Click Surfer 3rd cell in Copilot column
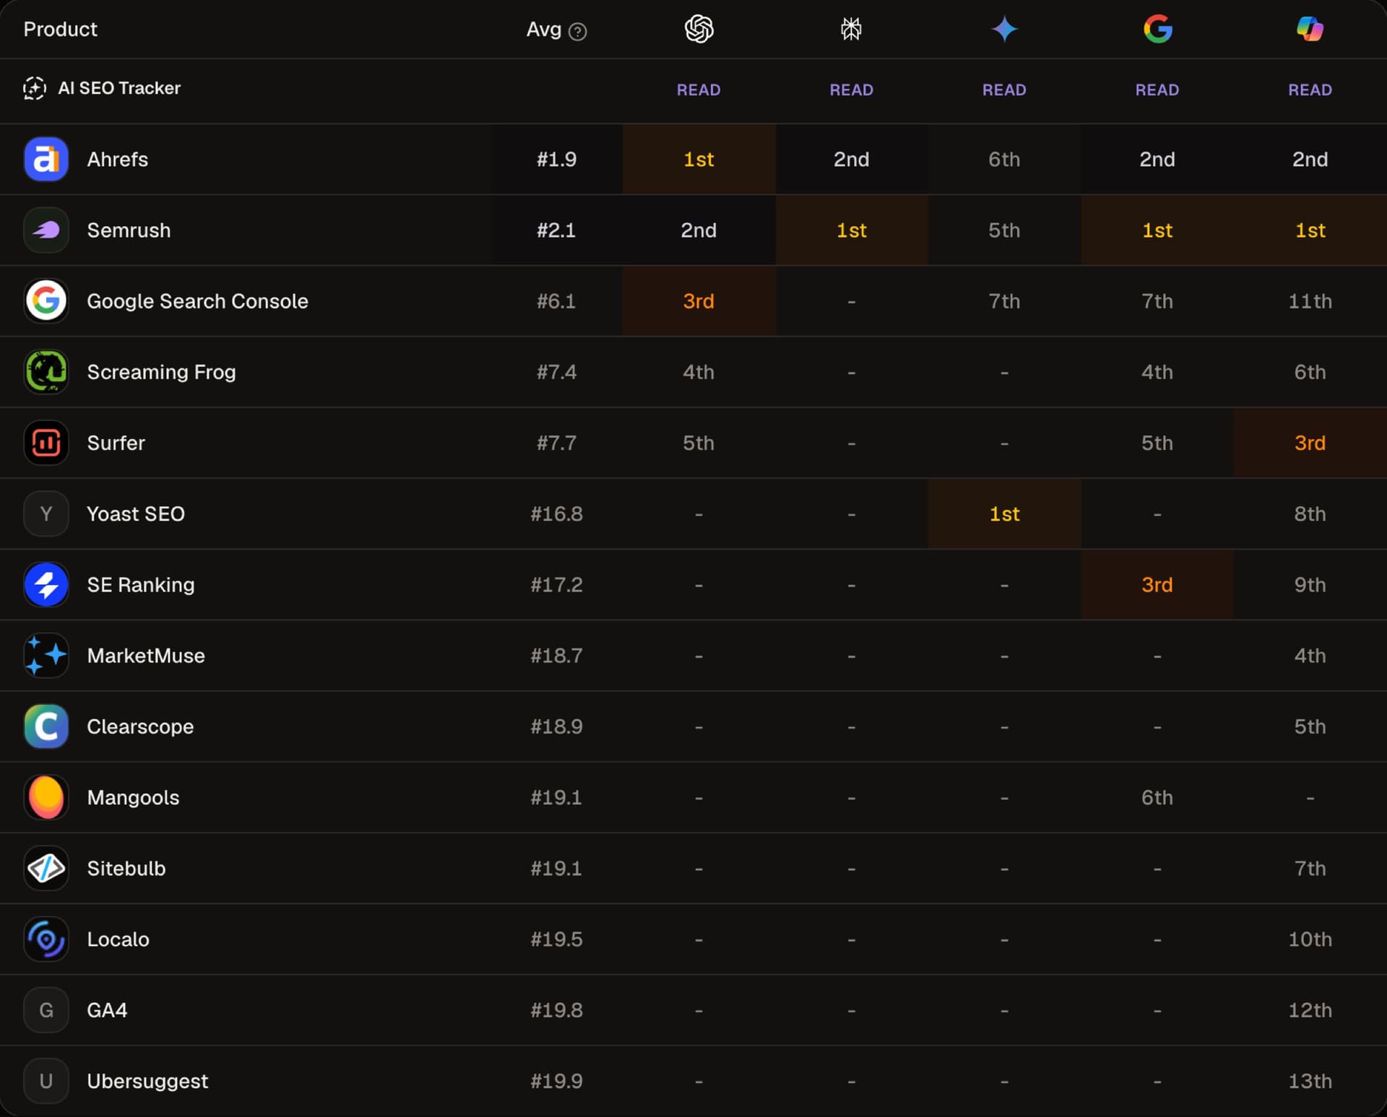Screen dimensions: 1387x1117 (1310, 442)
